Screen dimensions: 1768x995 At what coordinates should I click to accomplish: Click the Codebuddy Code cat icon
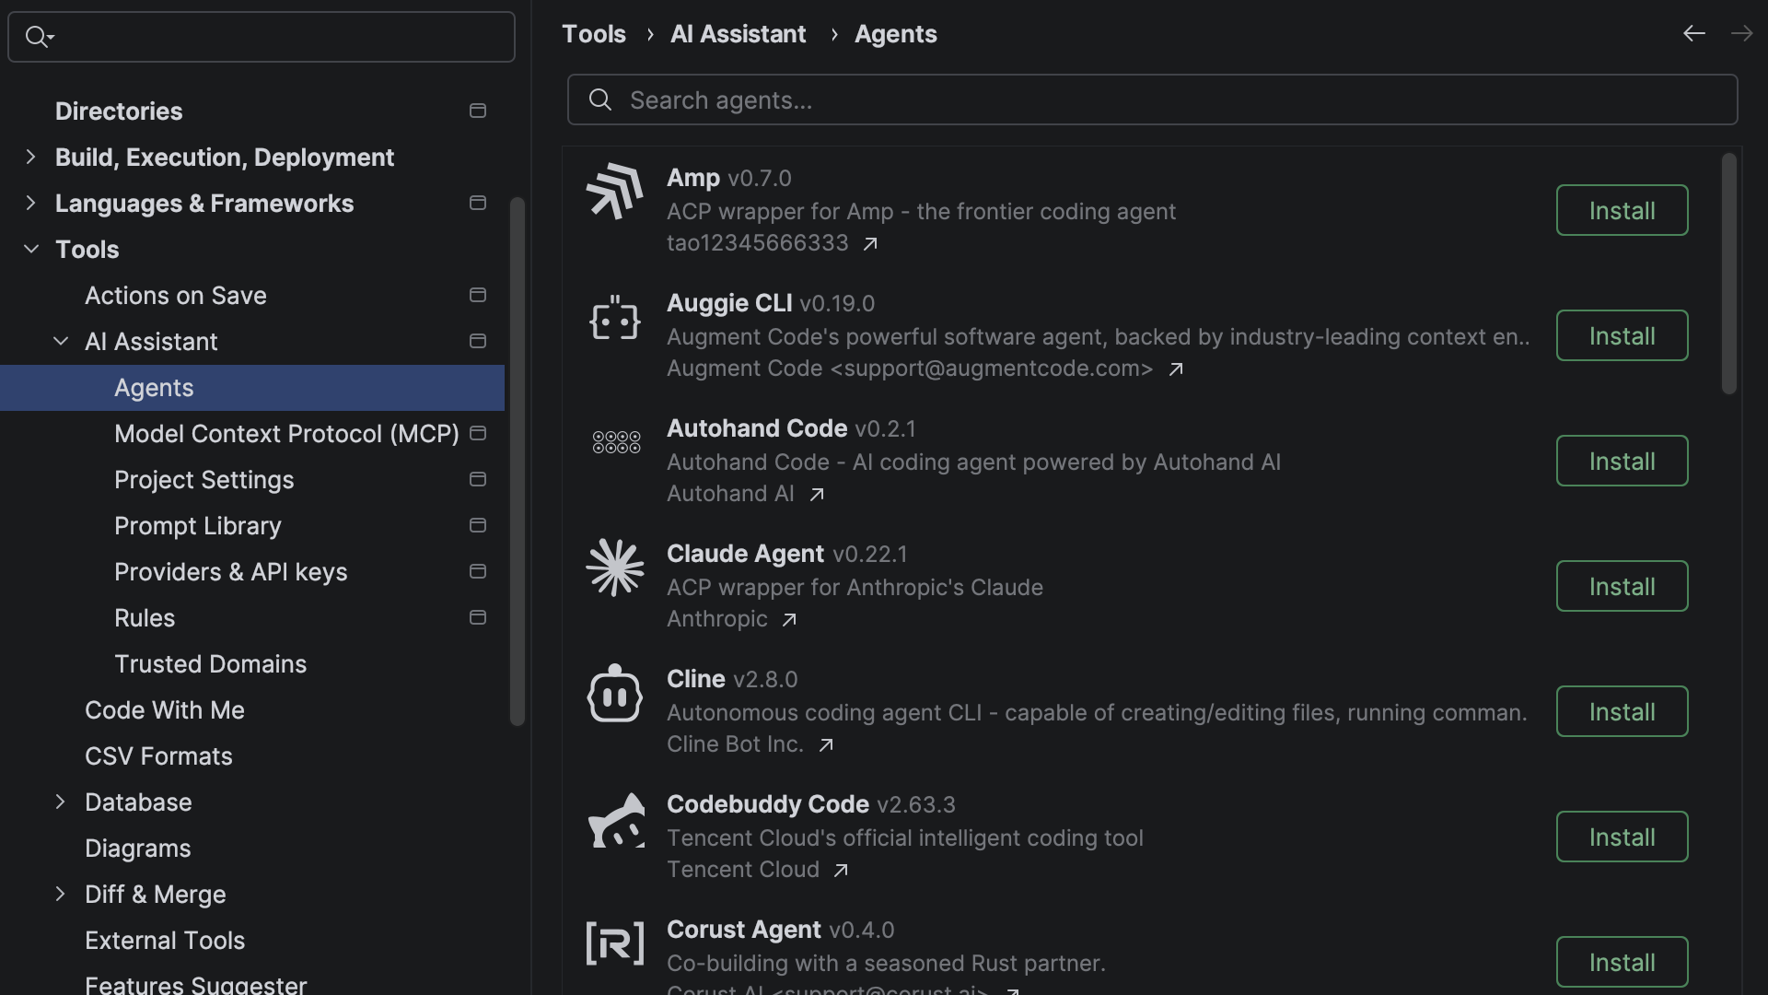(x=616, y=820)
